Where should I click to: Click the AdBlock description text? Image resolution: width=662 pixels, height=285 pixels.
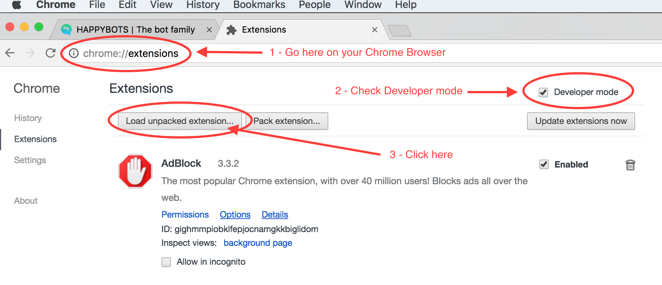(345, 189)
